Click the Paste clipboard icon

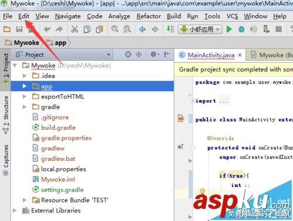coord(100,29)
